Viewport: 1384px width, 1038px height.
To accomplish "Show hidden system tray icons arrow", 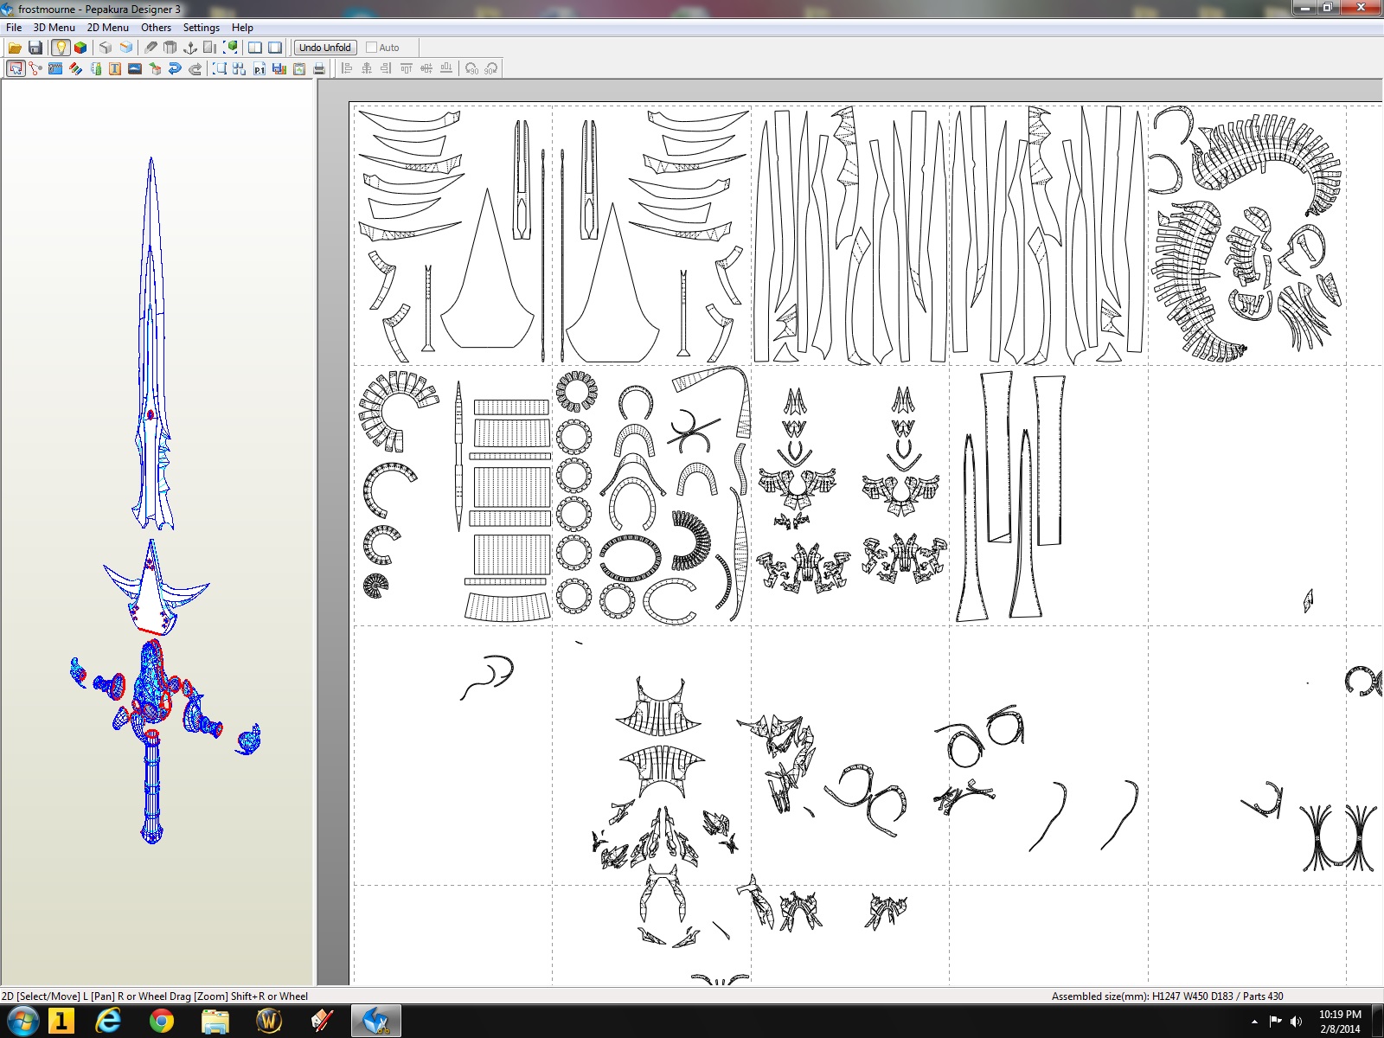I will 1254,1022.
